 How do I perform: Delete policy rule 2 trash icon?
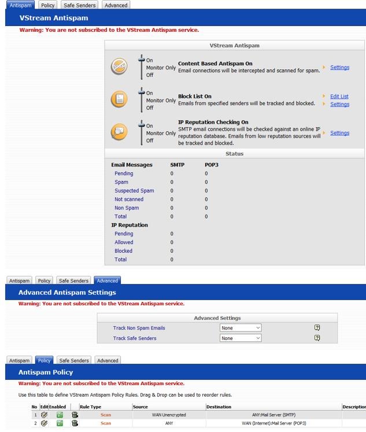(x=75, y=423)
